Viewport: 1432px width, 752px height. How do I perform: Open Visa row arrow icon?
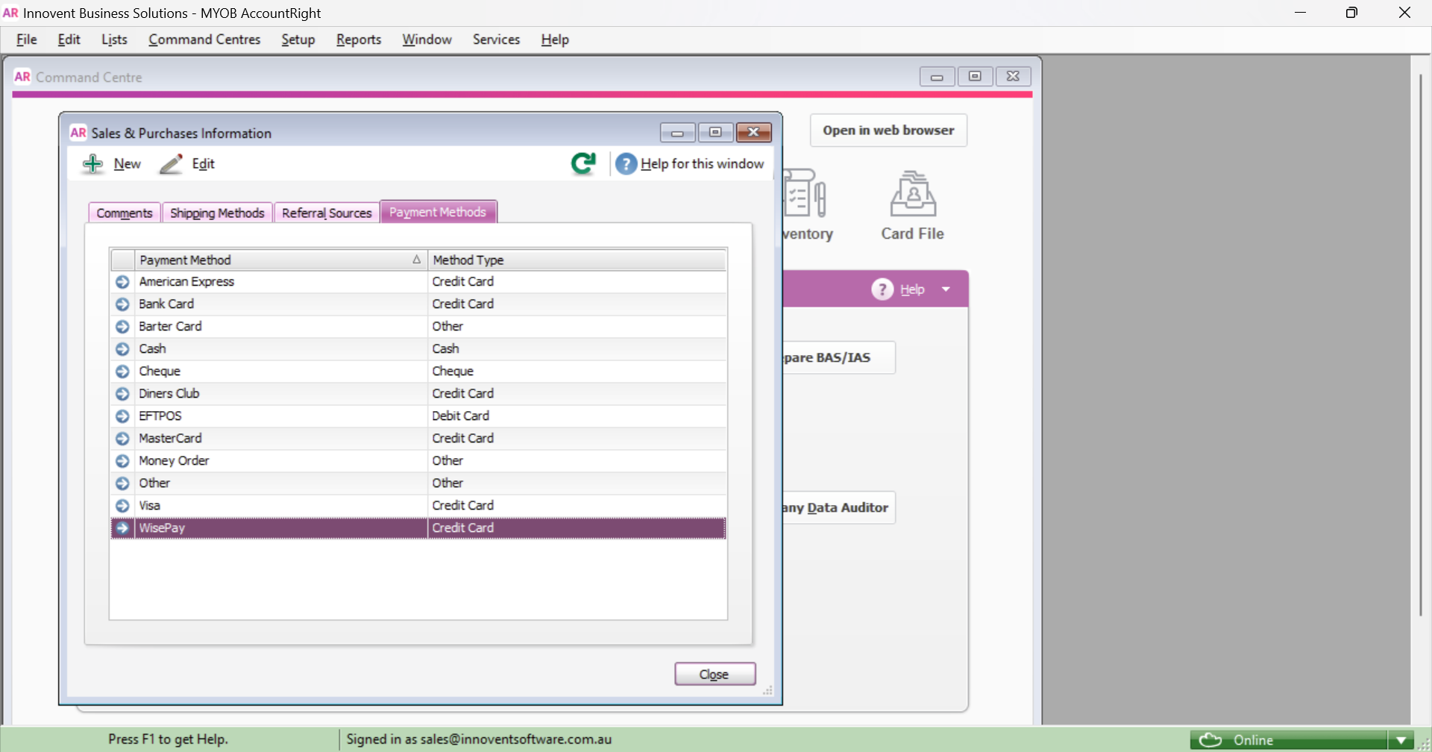pyautogui.click(x=122, y=506)
